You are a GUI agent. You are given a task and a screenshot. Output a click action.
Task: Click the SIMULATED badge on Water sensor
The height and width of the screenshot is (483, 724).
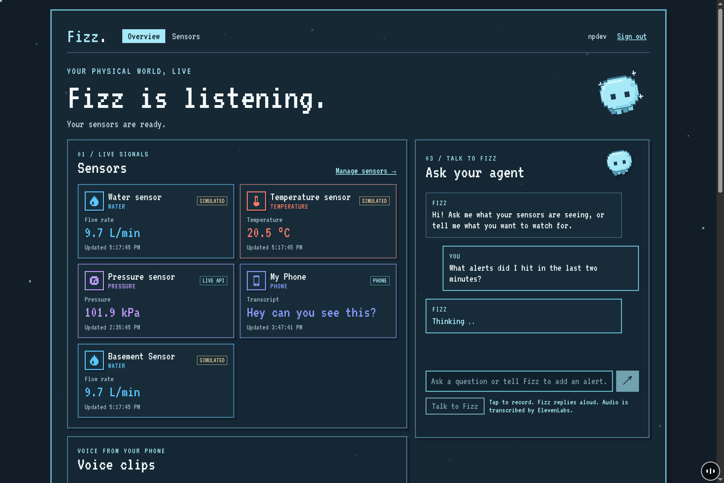(212, 201)
